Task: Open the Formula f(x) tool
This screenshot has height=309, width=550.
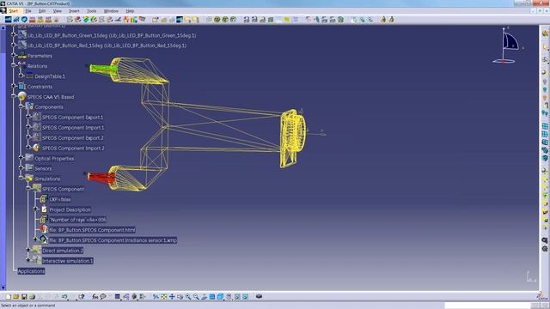Action: 95,297
